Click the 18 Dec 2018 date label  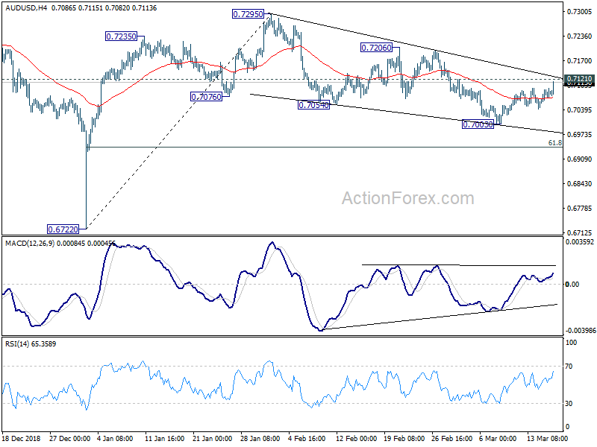click(x=21, y=438)
